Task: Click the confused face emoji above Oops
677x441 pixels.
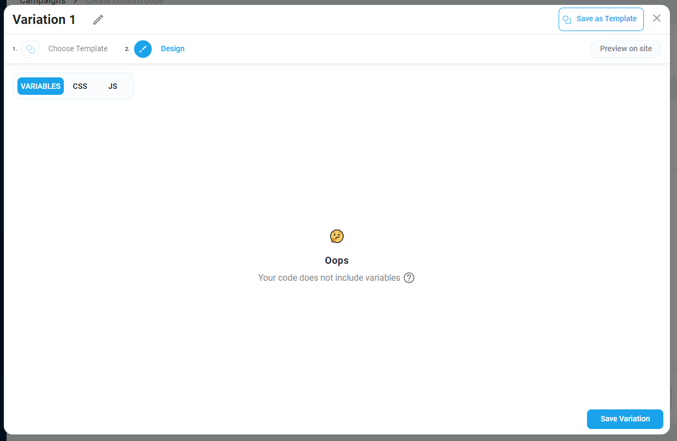Action: 337,237
